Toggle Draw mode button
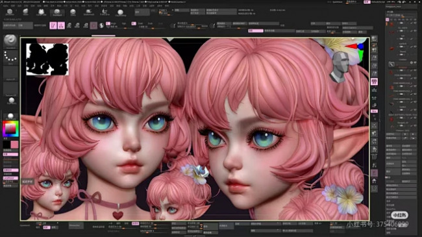The width and height of the screenshot is (422, 237). click(62, 25)
